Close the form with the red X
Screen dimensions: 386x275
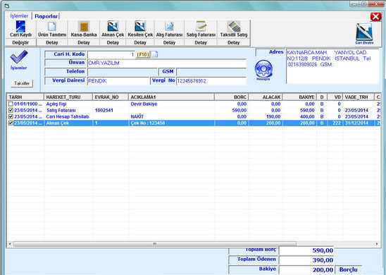376,17
